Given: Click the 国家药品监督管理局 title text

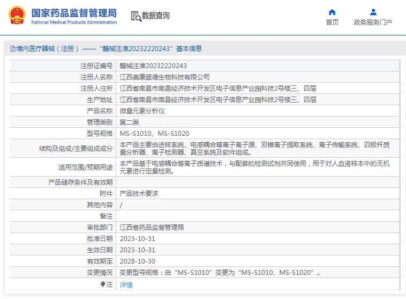Looking at the screenshot, I should (x=73, y=12).
